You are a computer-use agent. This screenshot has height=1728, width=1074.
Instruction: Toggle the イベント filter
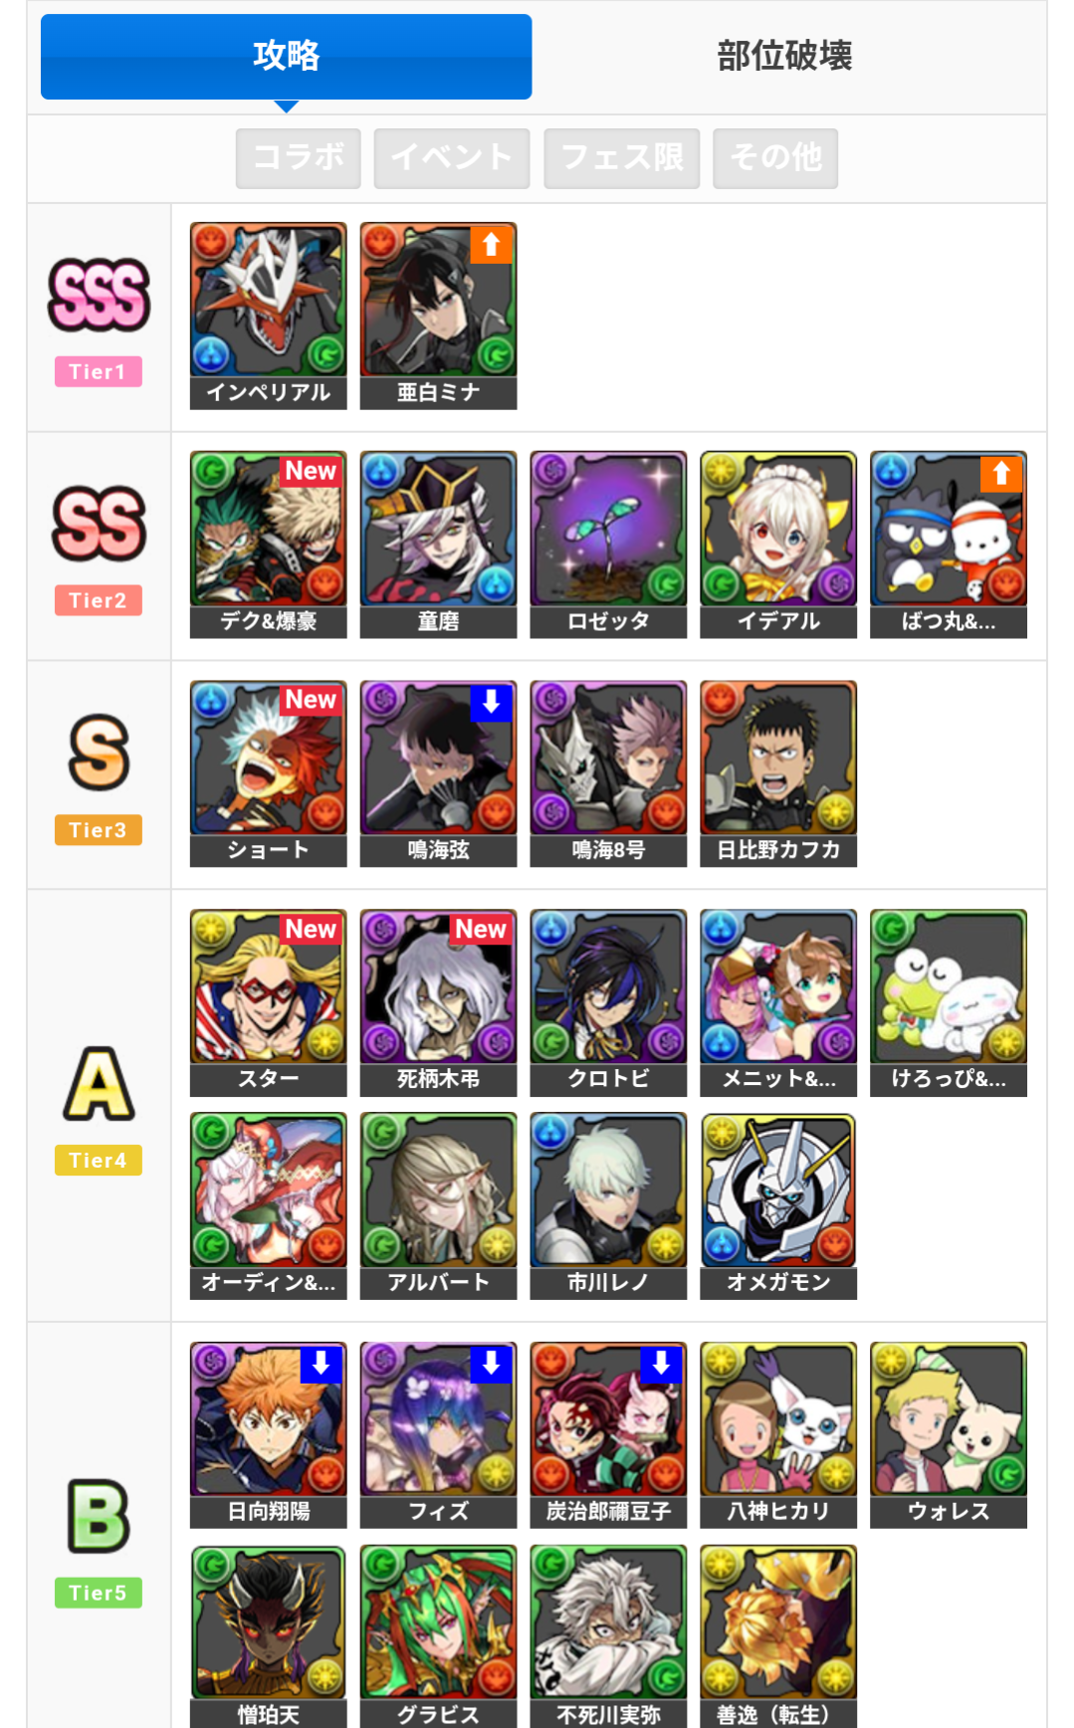click(x=452, y=158)
